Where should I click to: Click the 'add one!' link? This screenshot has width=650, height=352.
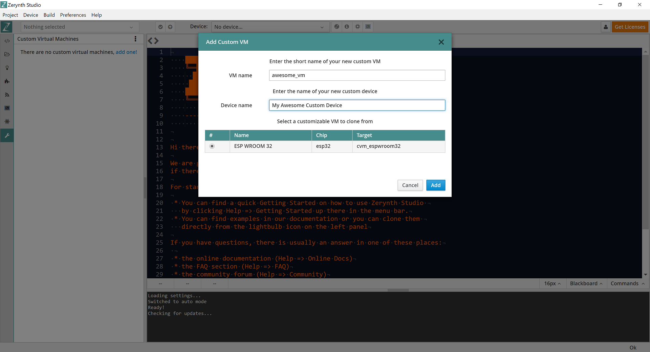126,52
